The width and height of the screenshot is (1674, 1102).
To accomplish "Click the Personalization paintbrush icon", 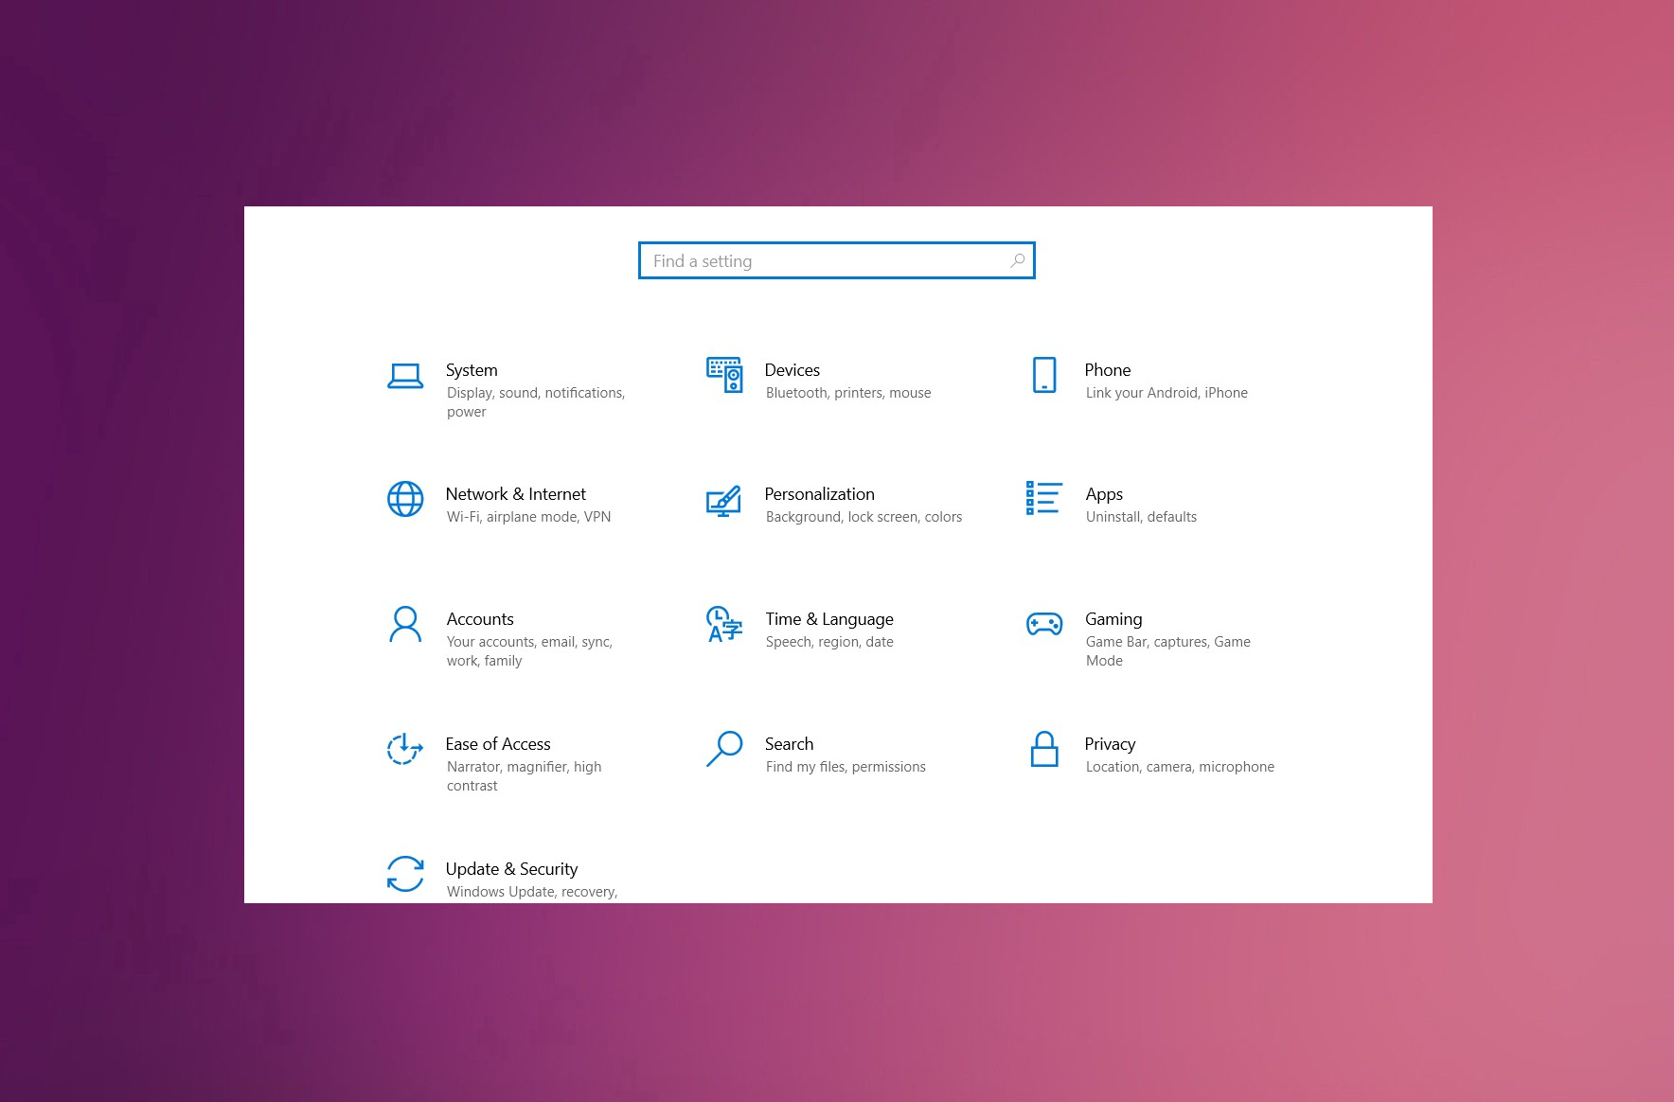I will point(723,501).
